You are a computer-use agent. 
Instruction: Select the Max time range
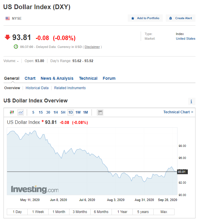(164, 212)
